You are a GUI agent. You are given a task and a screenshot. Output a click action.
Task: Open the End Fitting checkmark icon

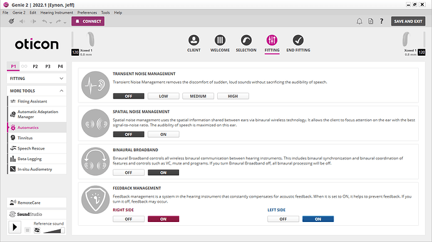click(298, 40)
